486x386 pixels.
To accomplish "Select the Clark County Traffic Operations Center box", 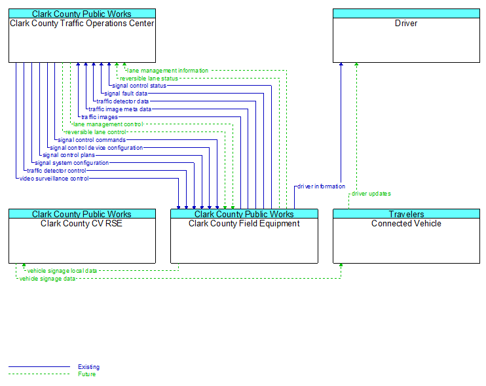I will click(x=82, y=35).
